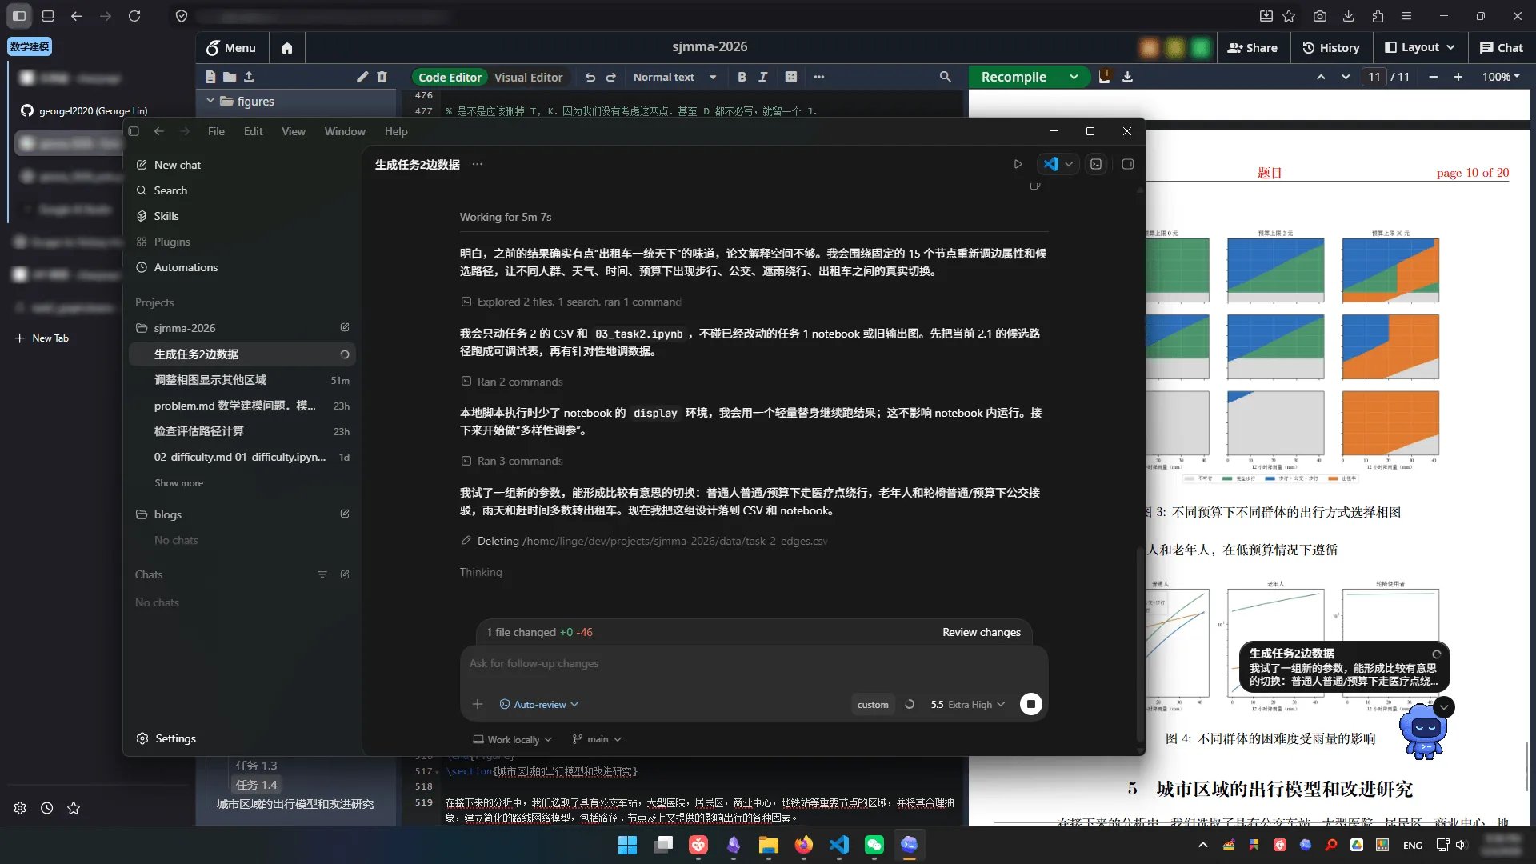Zoom in the PDF preview
This screenshot has height=864, width=1536.
pos(1458,78)
